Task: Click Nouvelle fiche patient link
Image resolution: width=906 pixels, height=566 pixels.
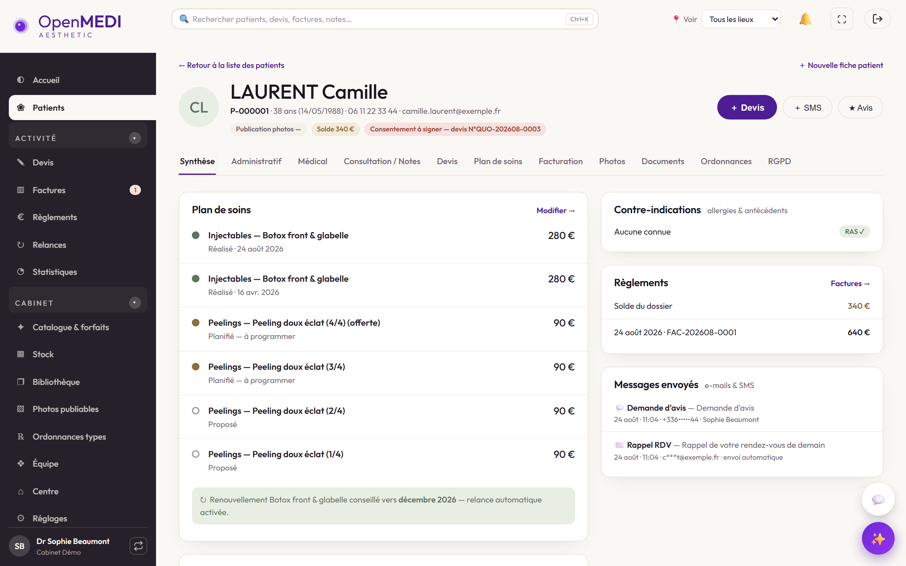Action: point(841,65)
